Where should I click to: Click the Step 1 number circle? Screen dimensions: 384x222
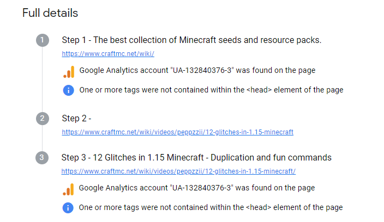[x=43, y=40]
